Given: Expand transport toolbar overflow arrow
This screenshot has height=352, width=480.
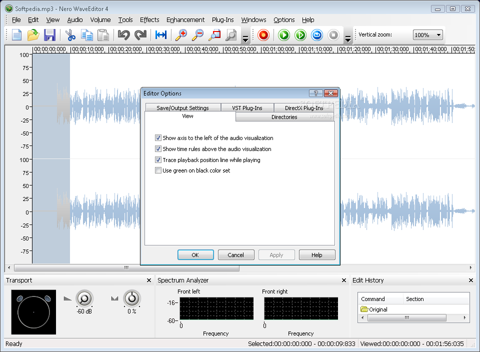Looking at the screenshot, I should tap(348, 39).
